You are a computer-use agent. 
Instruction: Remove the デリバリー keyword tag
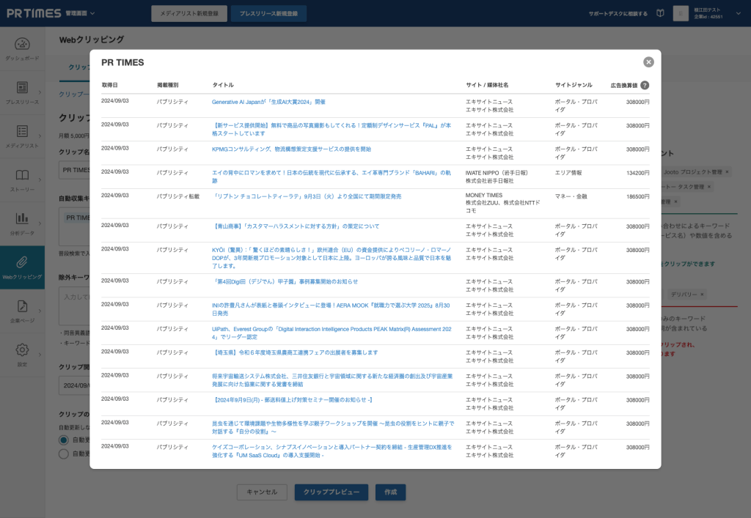(x=702, y=295)
